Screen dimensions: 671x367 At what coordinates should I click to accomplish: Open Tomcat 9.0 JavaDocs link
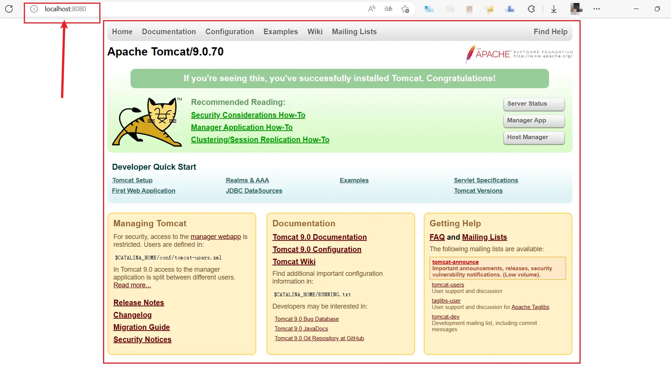point(301,329)
